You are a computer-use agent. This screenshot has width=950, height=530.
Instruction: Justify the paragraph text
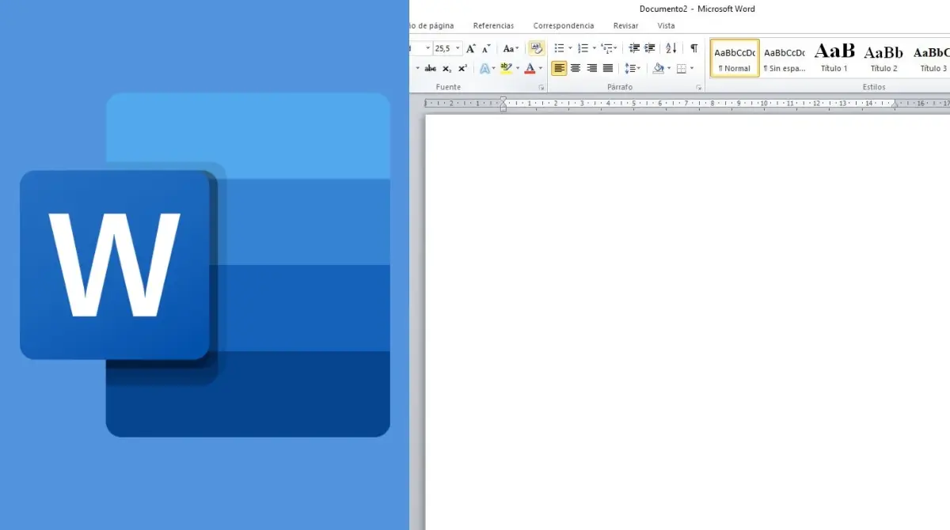[608, 69]
